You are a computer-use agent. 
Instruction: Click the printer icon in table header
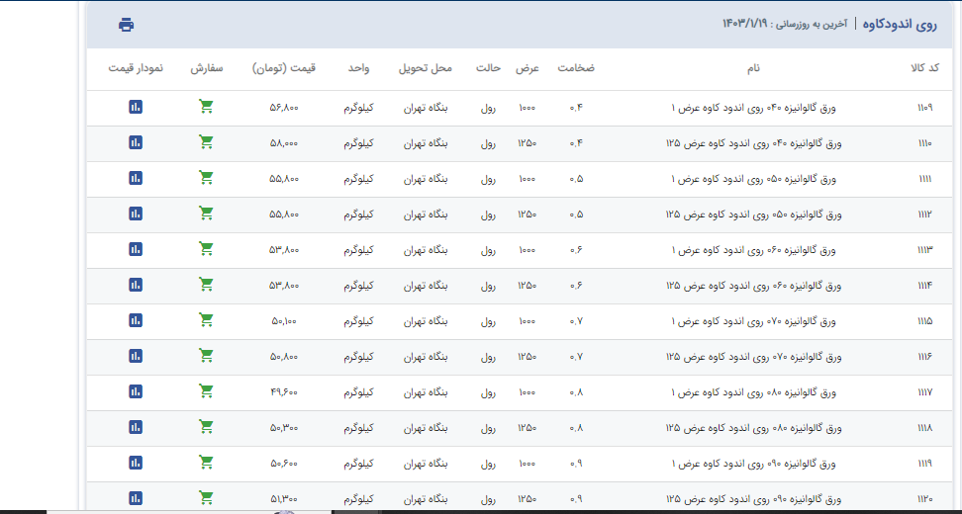point(126,25)
